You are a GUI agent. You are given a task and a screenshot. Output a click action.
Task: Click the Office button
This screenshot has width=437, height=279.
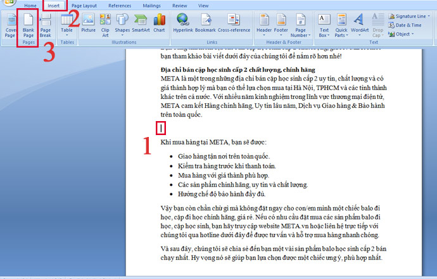tap(8, 3)
